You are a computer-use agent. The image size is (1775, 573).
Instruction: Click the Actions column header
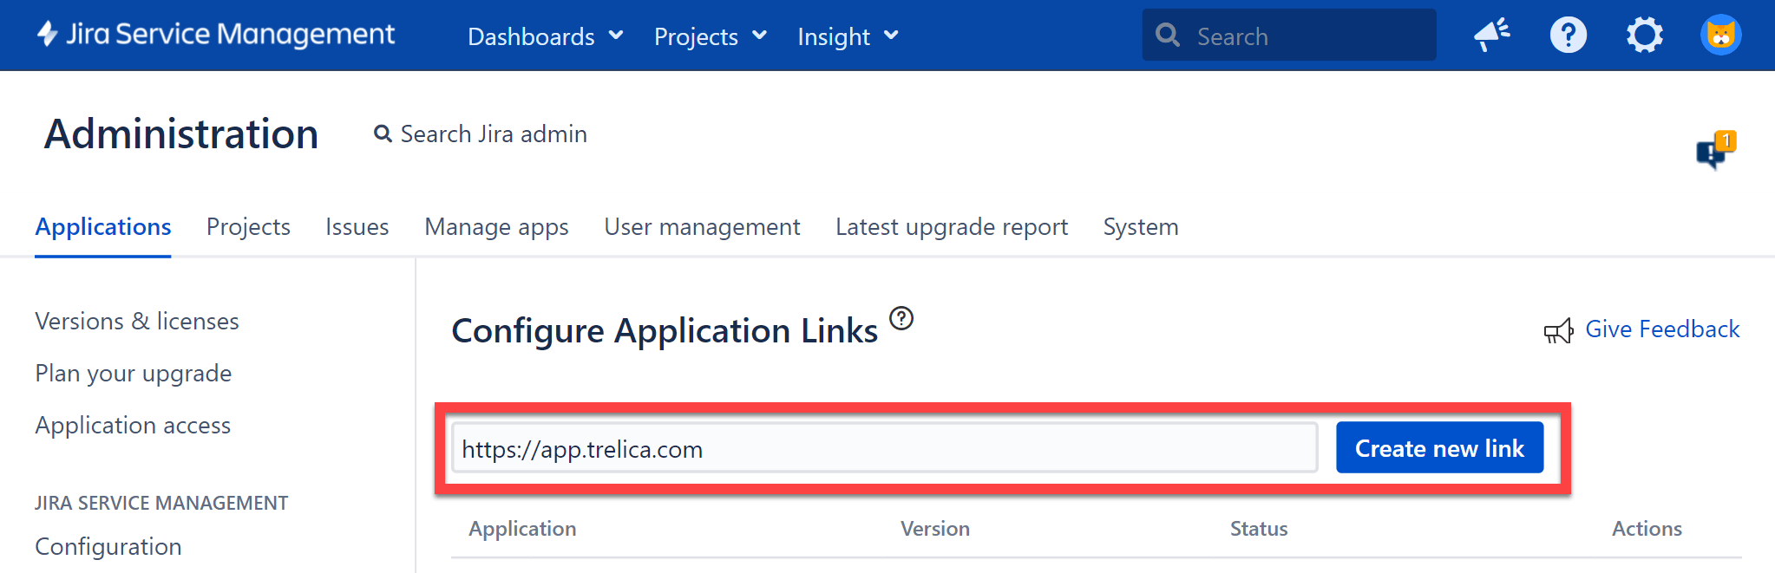(1647, 529)
